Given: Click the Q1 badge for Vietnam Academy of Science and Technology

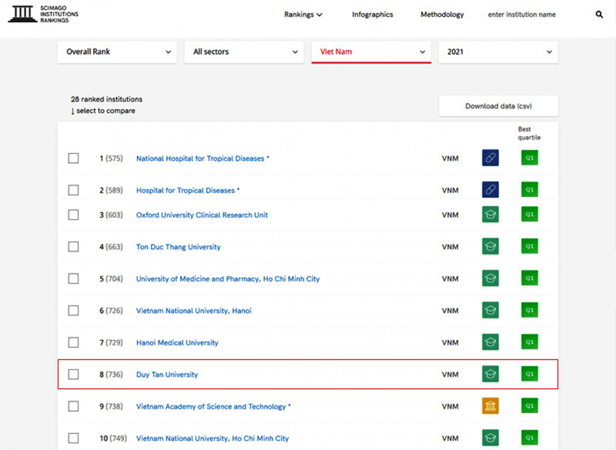Looking at the screenshot, I should (530, 405).
